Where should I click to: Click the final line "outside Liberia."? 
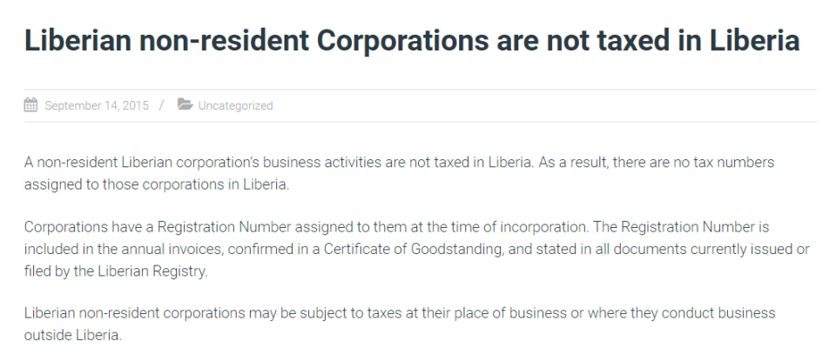[72, 334]
